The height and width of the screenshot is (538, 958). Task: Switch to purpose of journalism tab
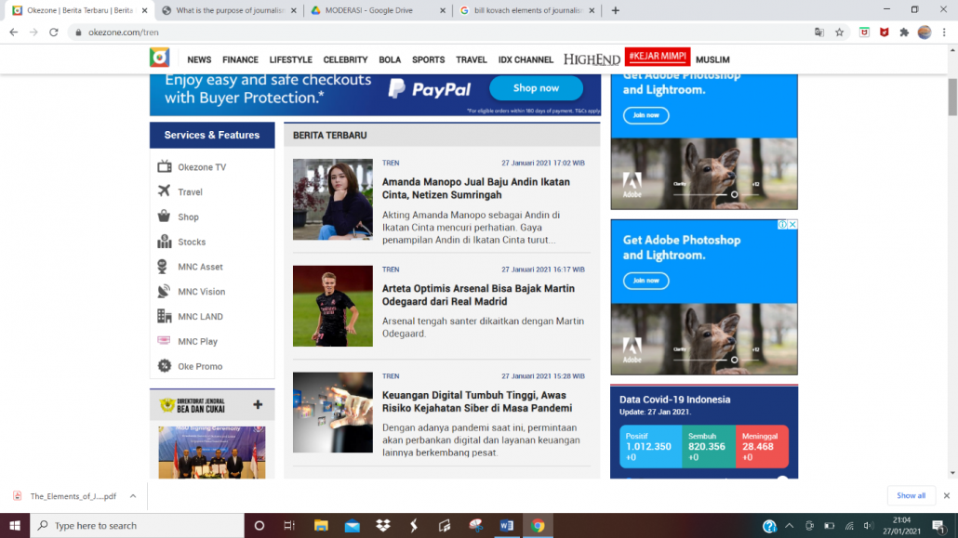(x=230, y=10)
